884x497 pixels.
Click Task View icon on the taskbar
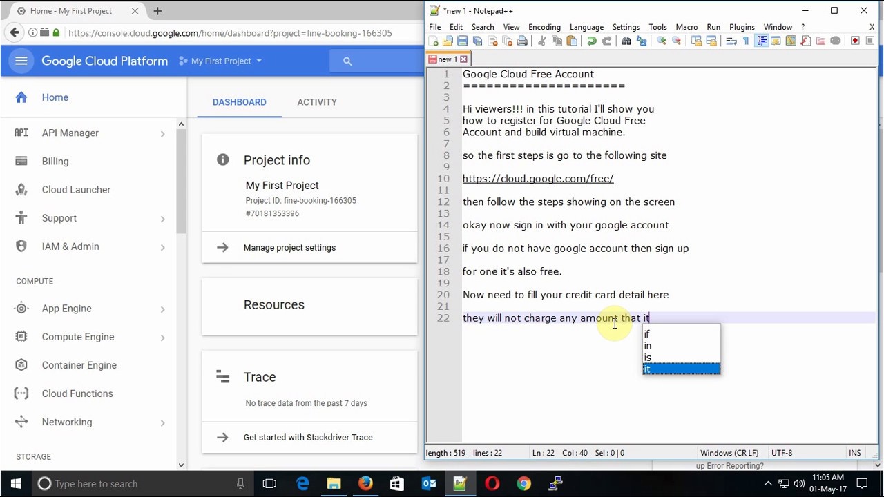269,484
